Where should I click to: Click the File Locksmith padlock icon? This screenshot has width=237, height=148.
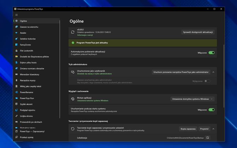click(x=17, y=51)
